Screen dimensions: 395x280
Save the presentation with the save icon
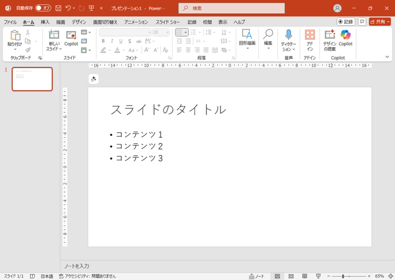coord(58,8)
